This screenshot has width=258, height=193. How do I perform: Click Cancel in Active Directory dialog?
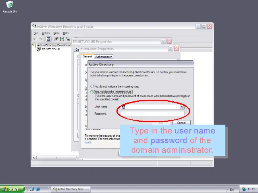click(x=181, y=123)
